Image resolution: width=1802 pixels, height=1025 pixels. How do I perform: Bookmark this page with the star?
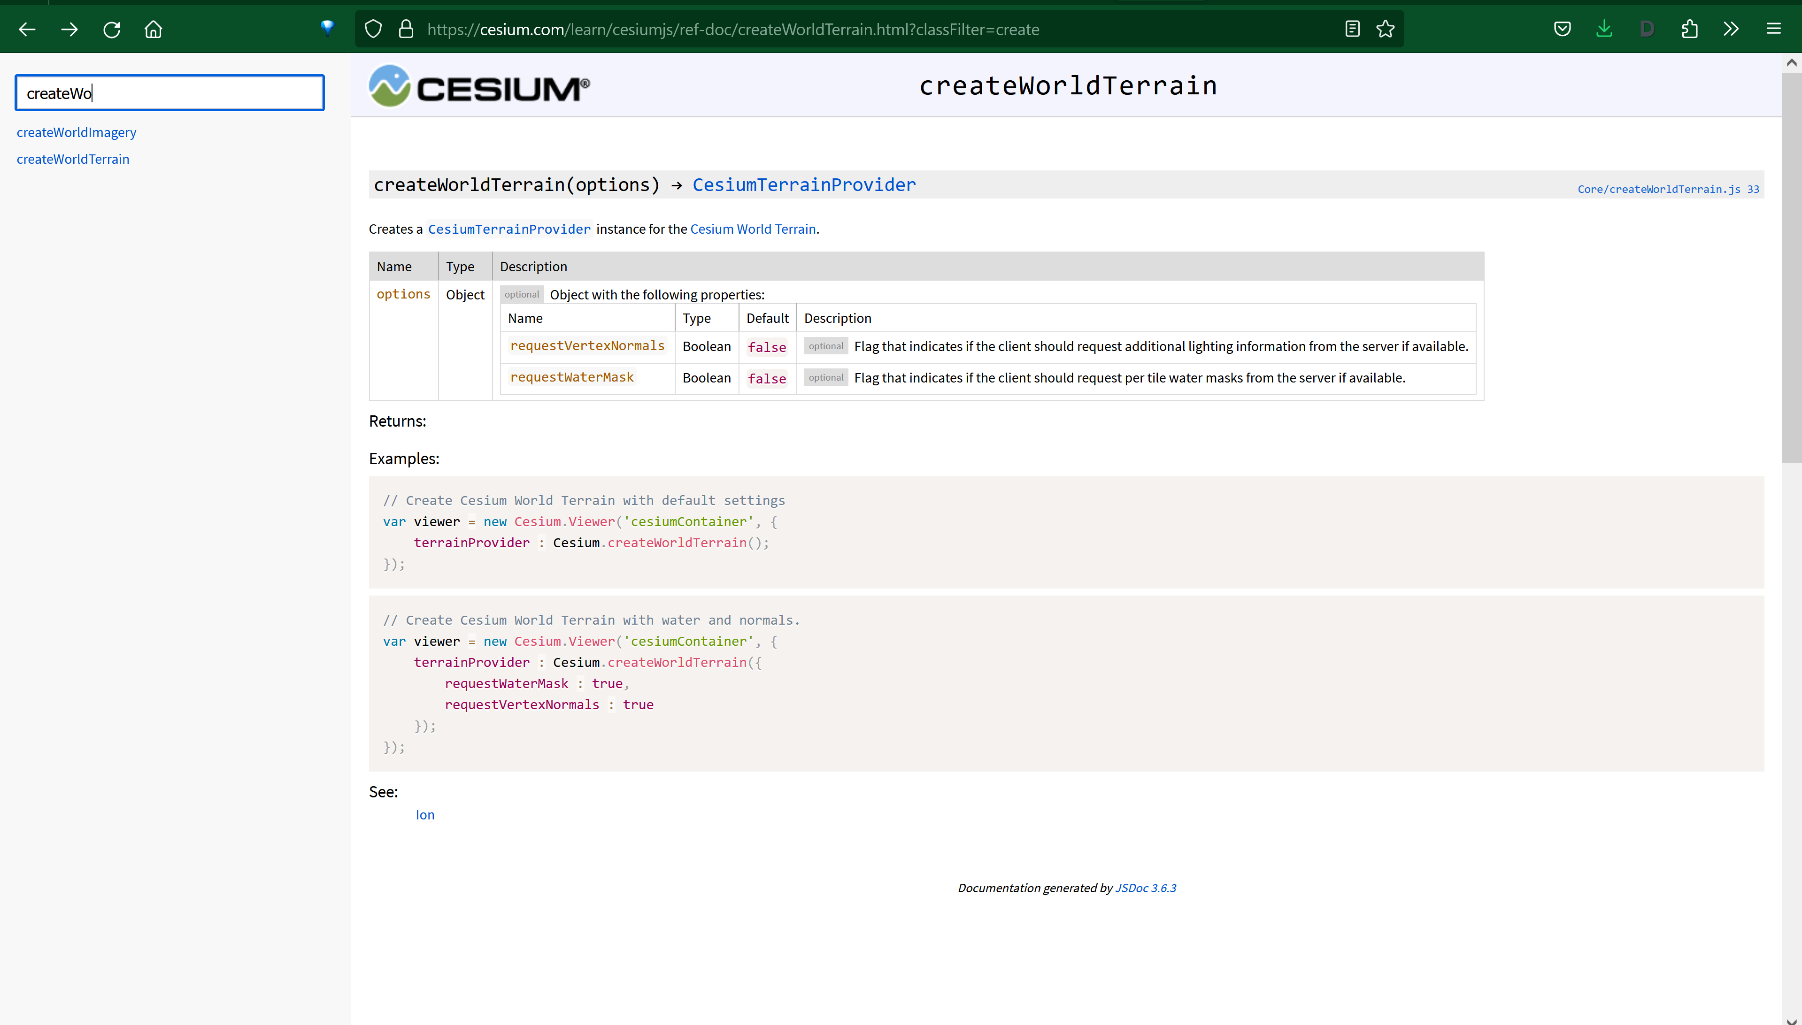coord(1385,29)
